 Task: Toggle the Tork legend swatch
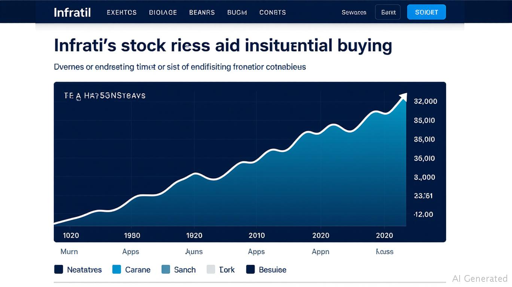[211, 269]
